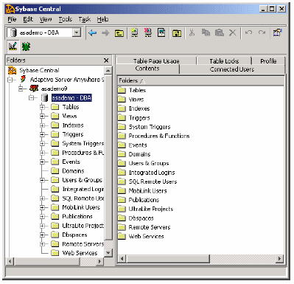The height and width of the screenshot is (284, 294).
Task: Open Remote Servers in Contents list
Action: (150, 227)
